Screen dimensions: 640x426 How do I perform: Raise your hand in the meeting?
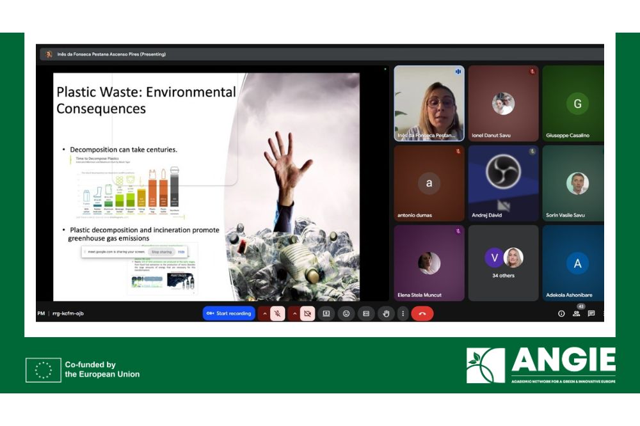click(386, 313)
